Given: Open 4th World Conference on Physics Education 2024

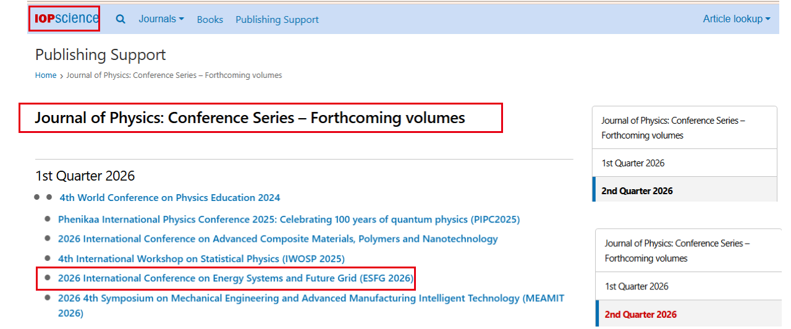Looking at the screenshot, I should pos(169,198).
